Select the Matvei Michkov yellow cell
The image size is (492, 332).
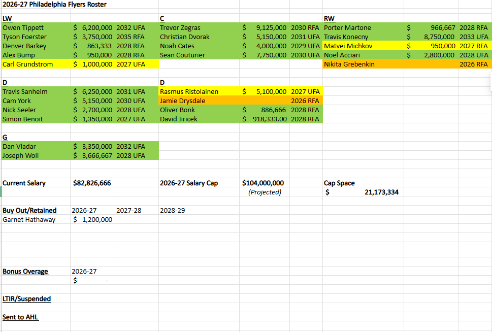pos(364,46)
